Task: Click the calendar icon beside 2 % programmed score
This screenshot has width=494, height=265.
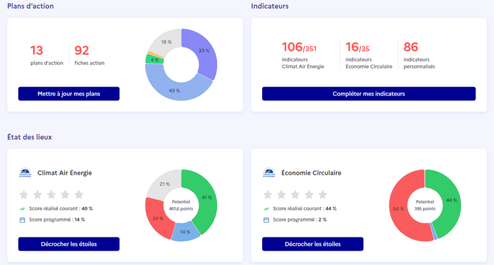Action: pos(266,220)
